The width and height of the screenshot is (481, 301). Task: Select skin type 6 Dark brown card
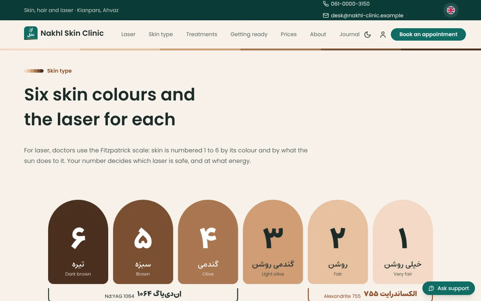pyautogui.click(x=78, y=242)
